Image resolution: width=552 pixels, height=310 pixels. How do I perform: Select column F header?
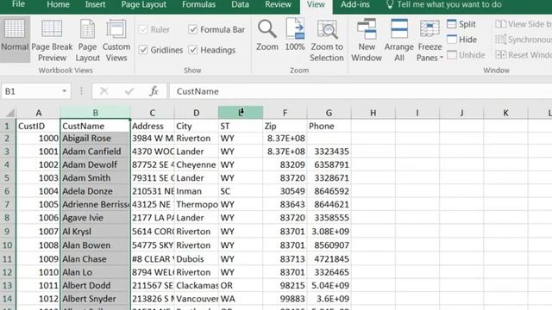click(285, 113)
